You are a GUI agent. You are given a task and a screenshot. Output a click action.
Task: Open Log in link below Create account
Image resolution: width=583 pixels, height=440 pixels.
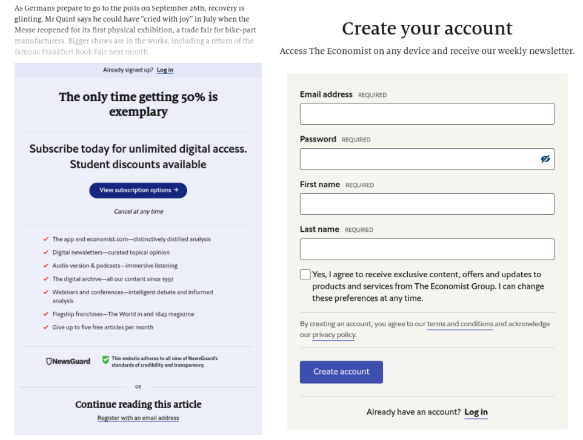pyautogui.click(x=476, y=412)
